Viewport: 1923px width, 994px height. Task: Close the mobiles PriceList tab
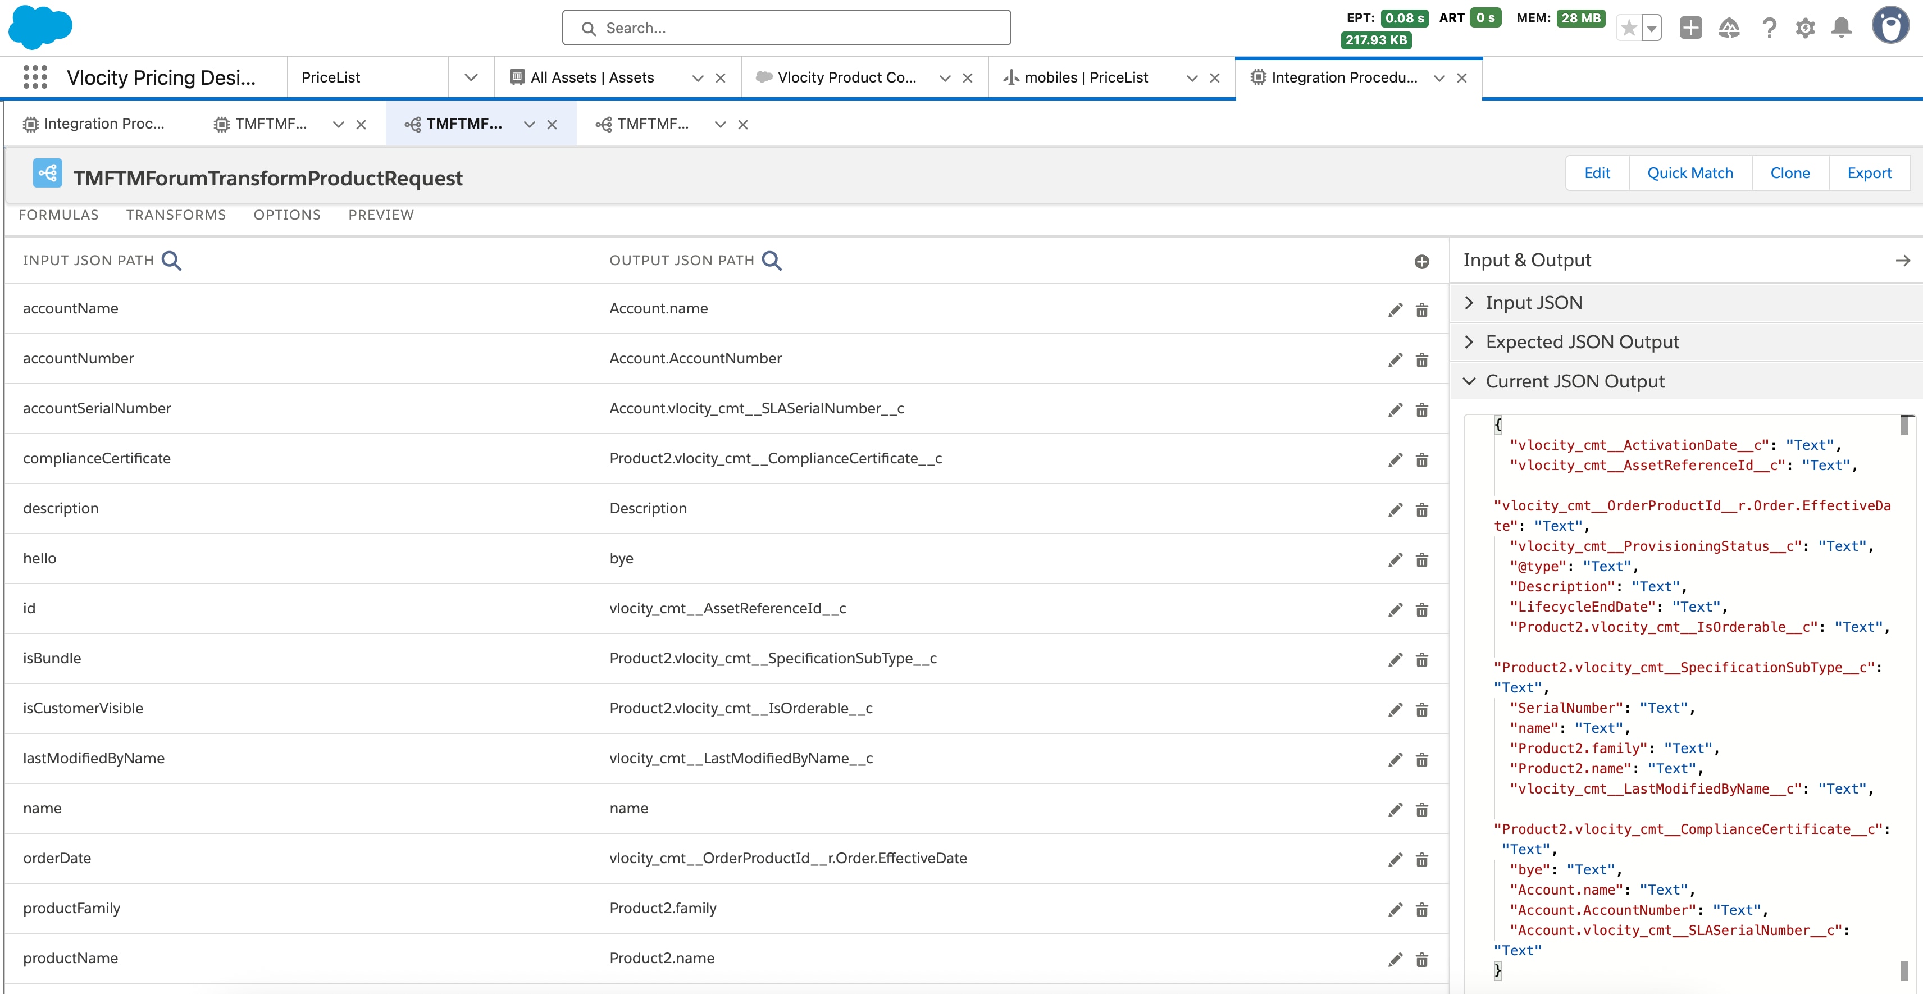tap(1215, 77)
